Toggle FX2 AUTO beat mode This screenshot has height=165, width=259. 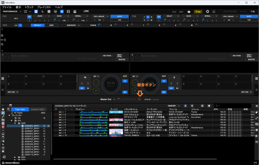coord(249,16)
